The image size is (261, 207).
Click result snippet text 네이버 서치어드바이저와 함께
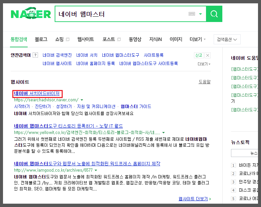74,114
